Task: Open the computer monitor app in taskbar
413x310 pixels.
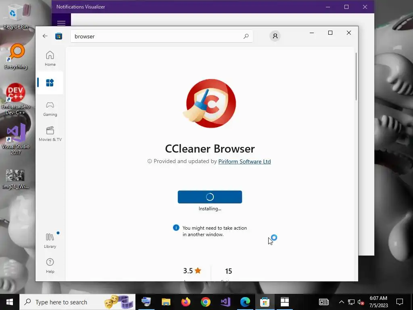Action: 146,302
